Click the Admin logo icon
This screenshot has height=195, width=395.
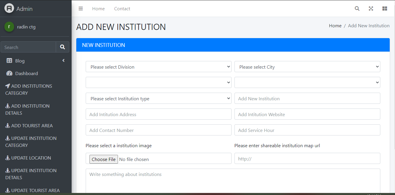point(9,9)
